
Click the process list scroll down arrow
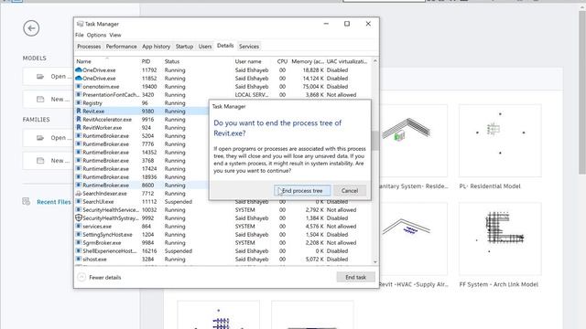point(375,262)
